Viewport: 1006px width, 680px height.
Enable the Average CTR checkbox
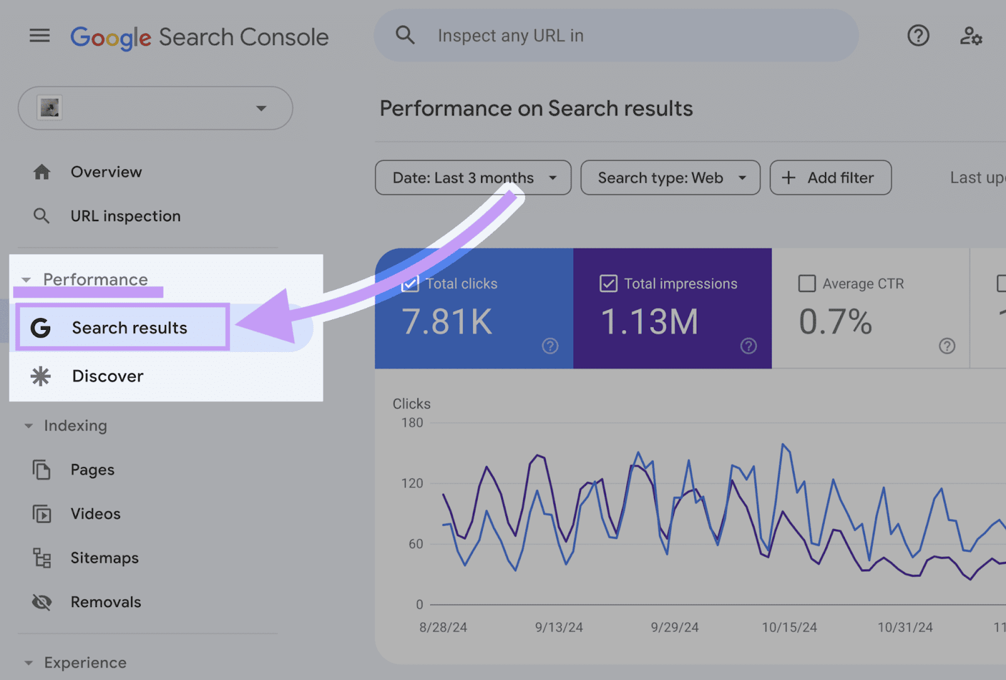pos(807,284)
